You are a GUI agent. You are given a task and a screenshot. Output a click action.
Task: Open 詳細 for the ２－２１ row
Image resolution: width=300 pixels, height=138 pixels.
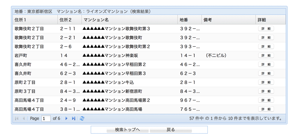pyautogui.click(x=266, y=38)
